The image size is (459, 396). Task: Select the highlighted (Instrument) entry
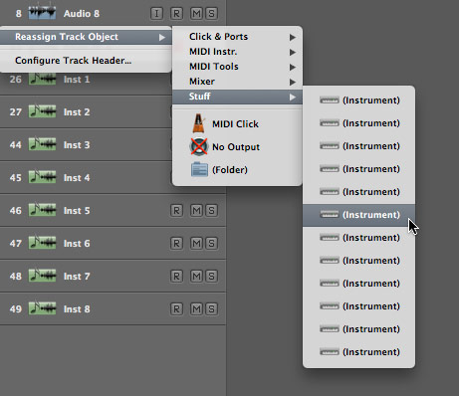click(358, 215)
